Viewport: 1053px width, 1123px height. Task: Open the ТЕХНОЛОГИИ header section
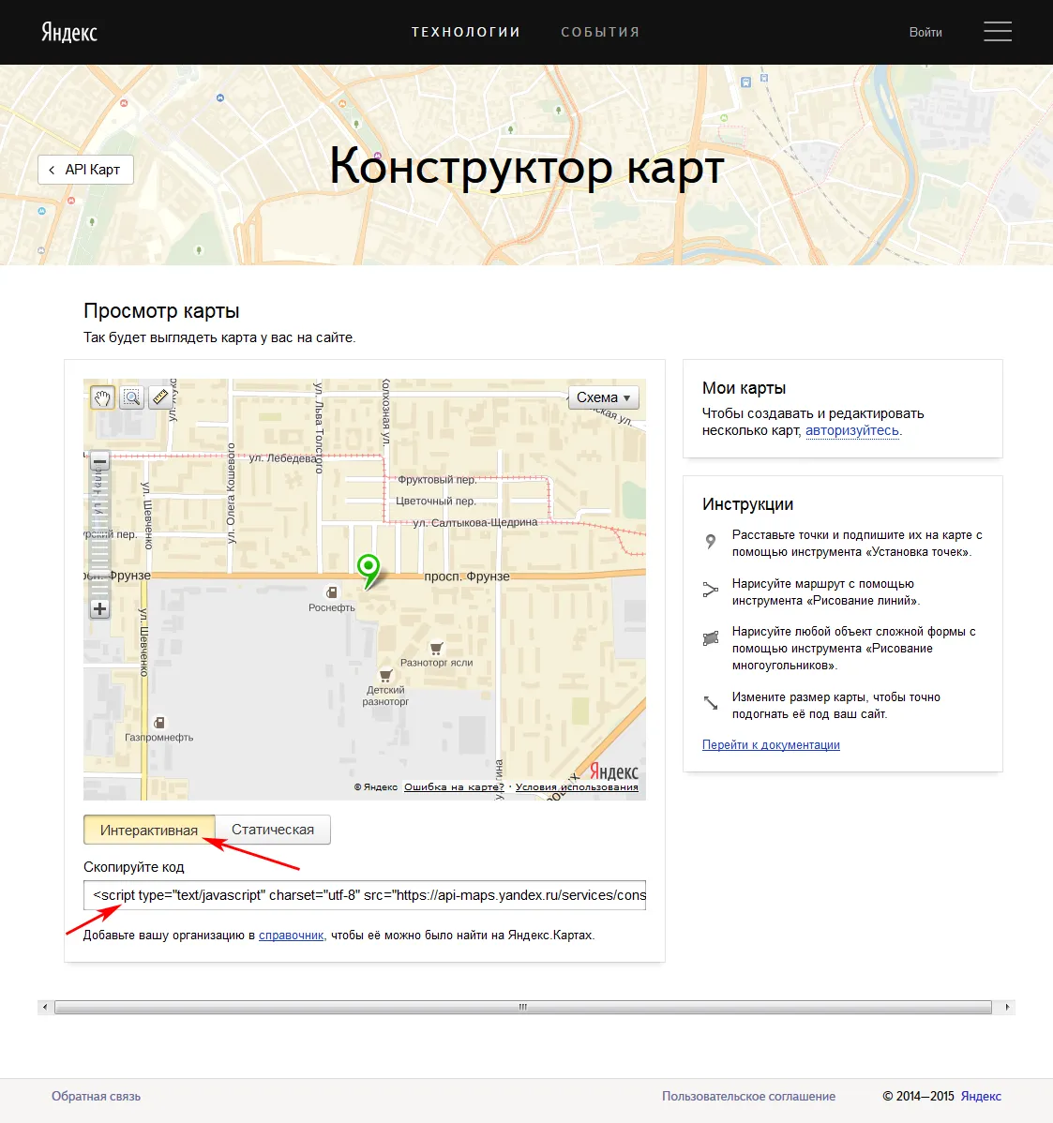[466, 32]
